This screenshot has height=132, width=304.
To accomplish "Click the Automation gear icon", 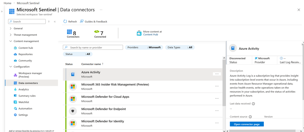I will pyautogui.click(x=15, y=108).
